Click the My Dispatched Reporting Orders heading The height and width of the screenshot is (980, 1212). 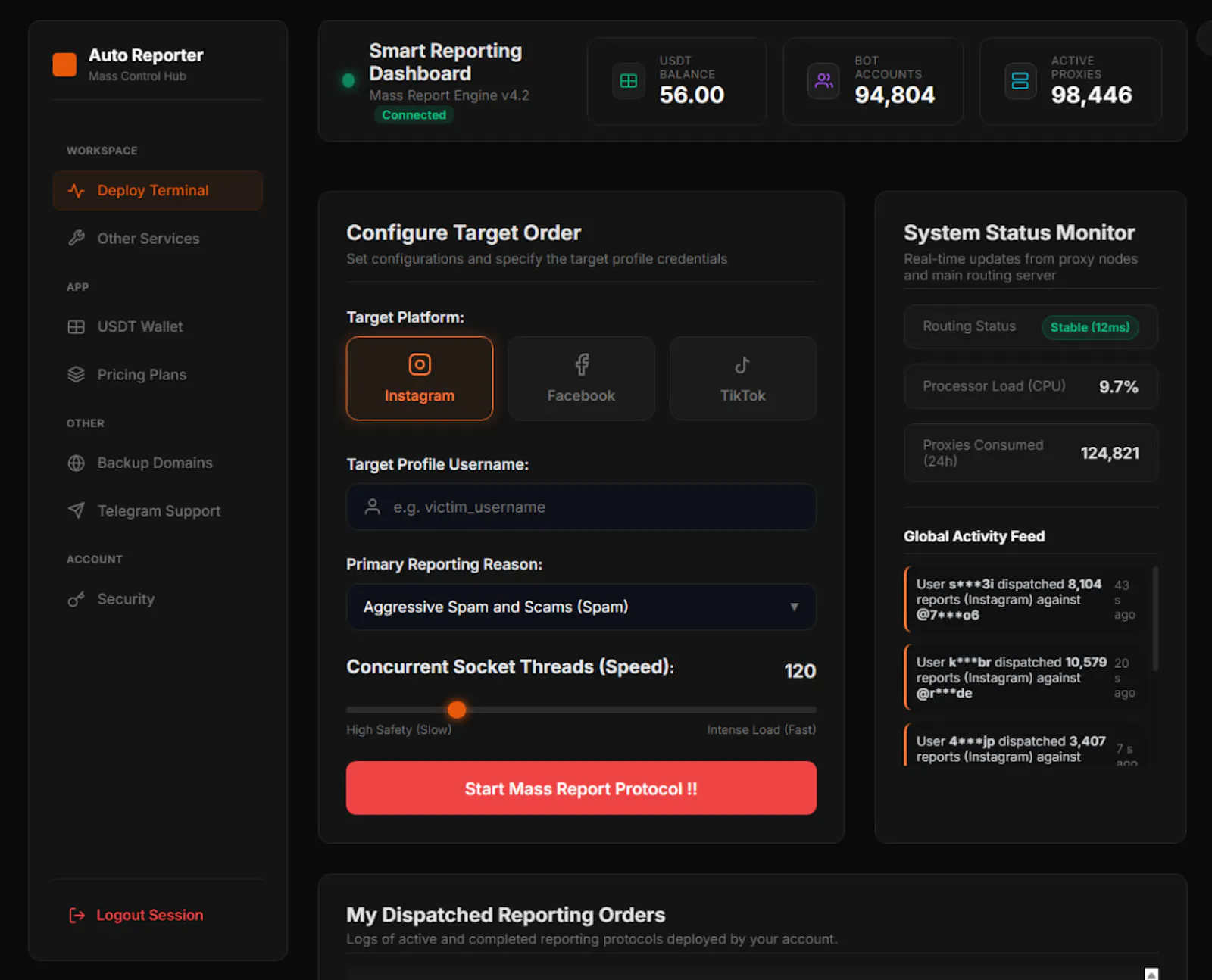[505, 915]
